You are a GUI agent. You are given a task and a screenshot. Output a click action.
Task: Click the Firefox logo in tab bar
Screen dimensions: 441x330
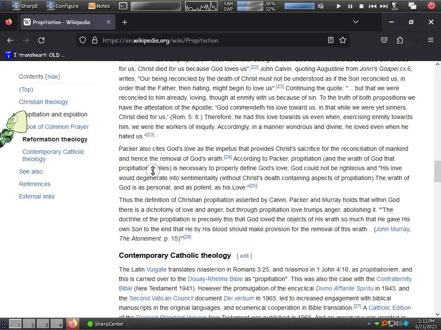9,22
